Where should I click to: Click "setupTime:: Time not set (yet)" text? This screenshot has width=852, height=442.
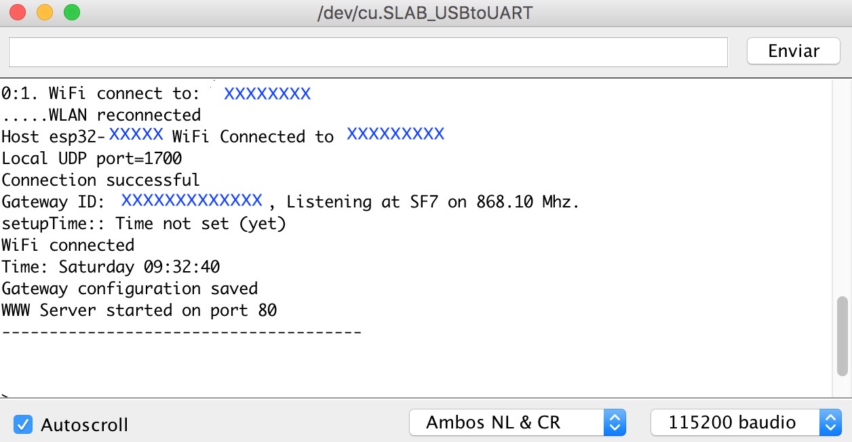tap(144, 224)
